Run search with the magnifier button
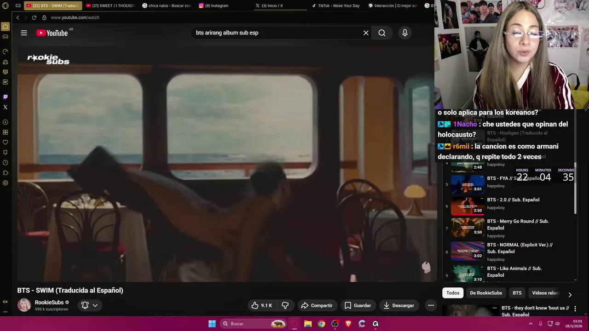This screenshot has width=589, height=331. tap(382, 33)
